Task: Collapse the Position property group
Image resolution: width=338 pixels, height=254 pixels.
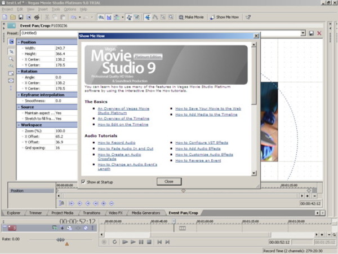Action: (19, 42)
